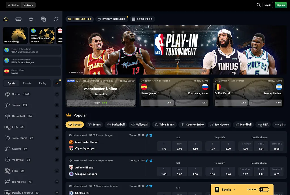Screen dimensions: 290x195
Task: Click the home icon in sidebar
Action: pyautogui.click(x=6, y=19)
